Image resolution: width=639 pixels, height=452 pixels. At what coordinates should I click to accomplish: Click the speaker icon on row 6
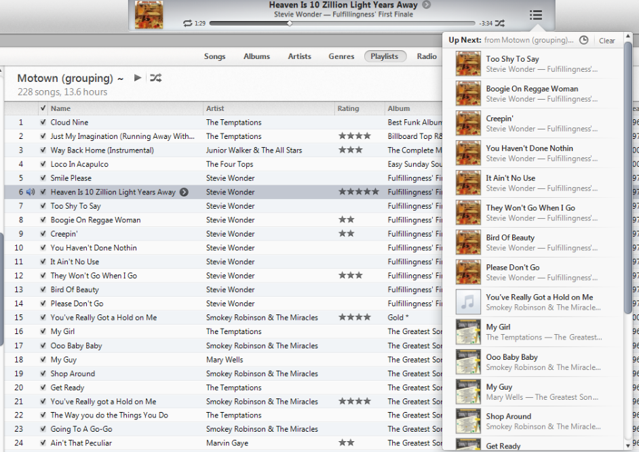[31, 192]
